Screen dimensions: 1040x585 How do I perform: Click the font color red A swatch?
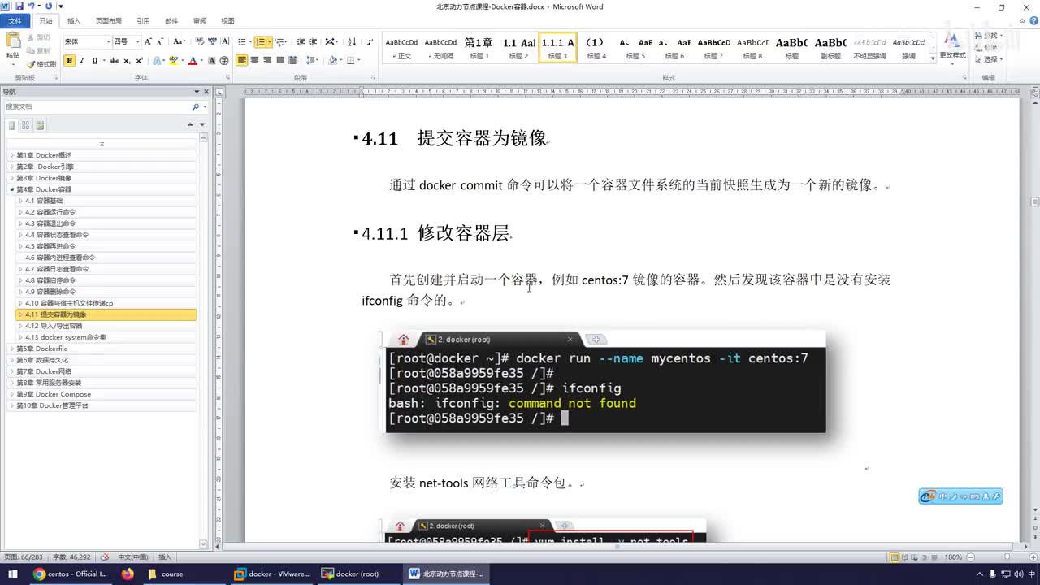pyautogui.click(x=193, y=60)
